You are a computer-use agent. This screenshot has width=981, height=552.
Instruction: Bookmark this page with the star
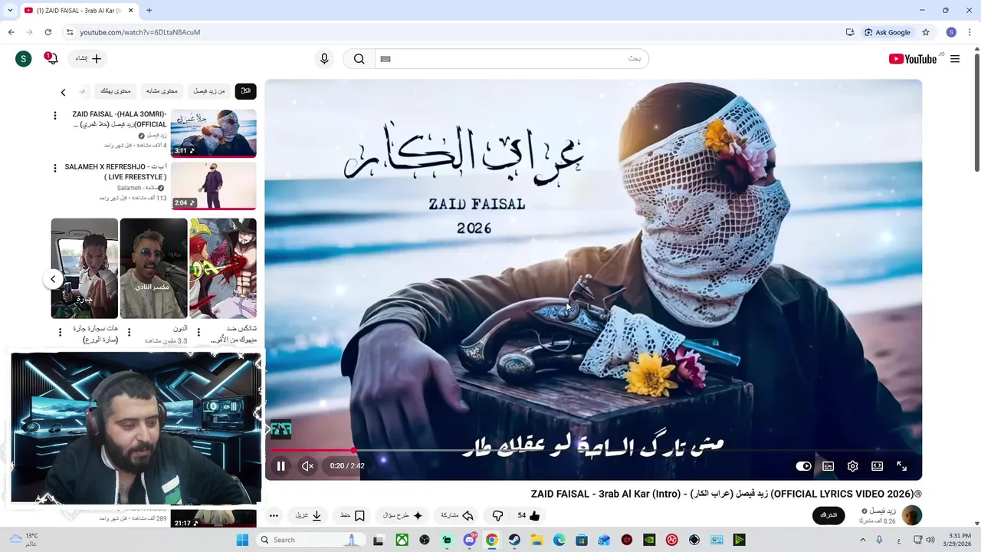[x=926, y=32]
